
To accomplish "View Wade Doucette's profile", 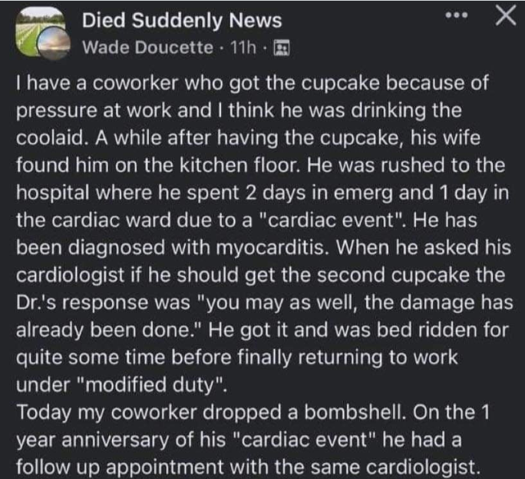I will click(x=147, y=47).
